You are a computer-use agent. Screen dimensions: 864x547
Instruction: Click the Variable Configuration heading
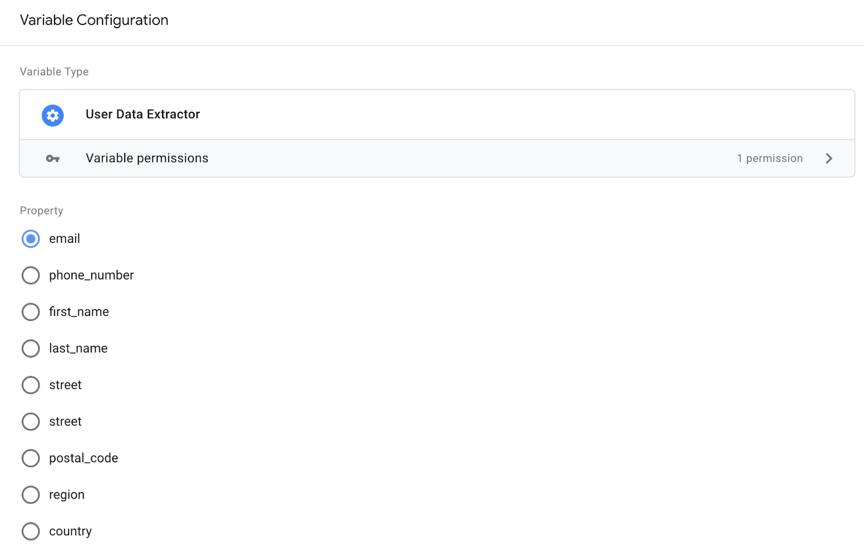94,20
